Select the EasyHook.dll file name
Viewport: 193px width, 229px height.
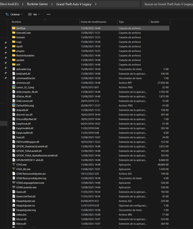[x=24, y=124]
